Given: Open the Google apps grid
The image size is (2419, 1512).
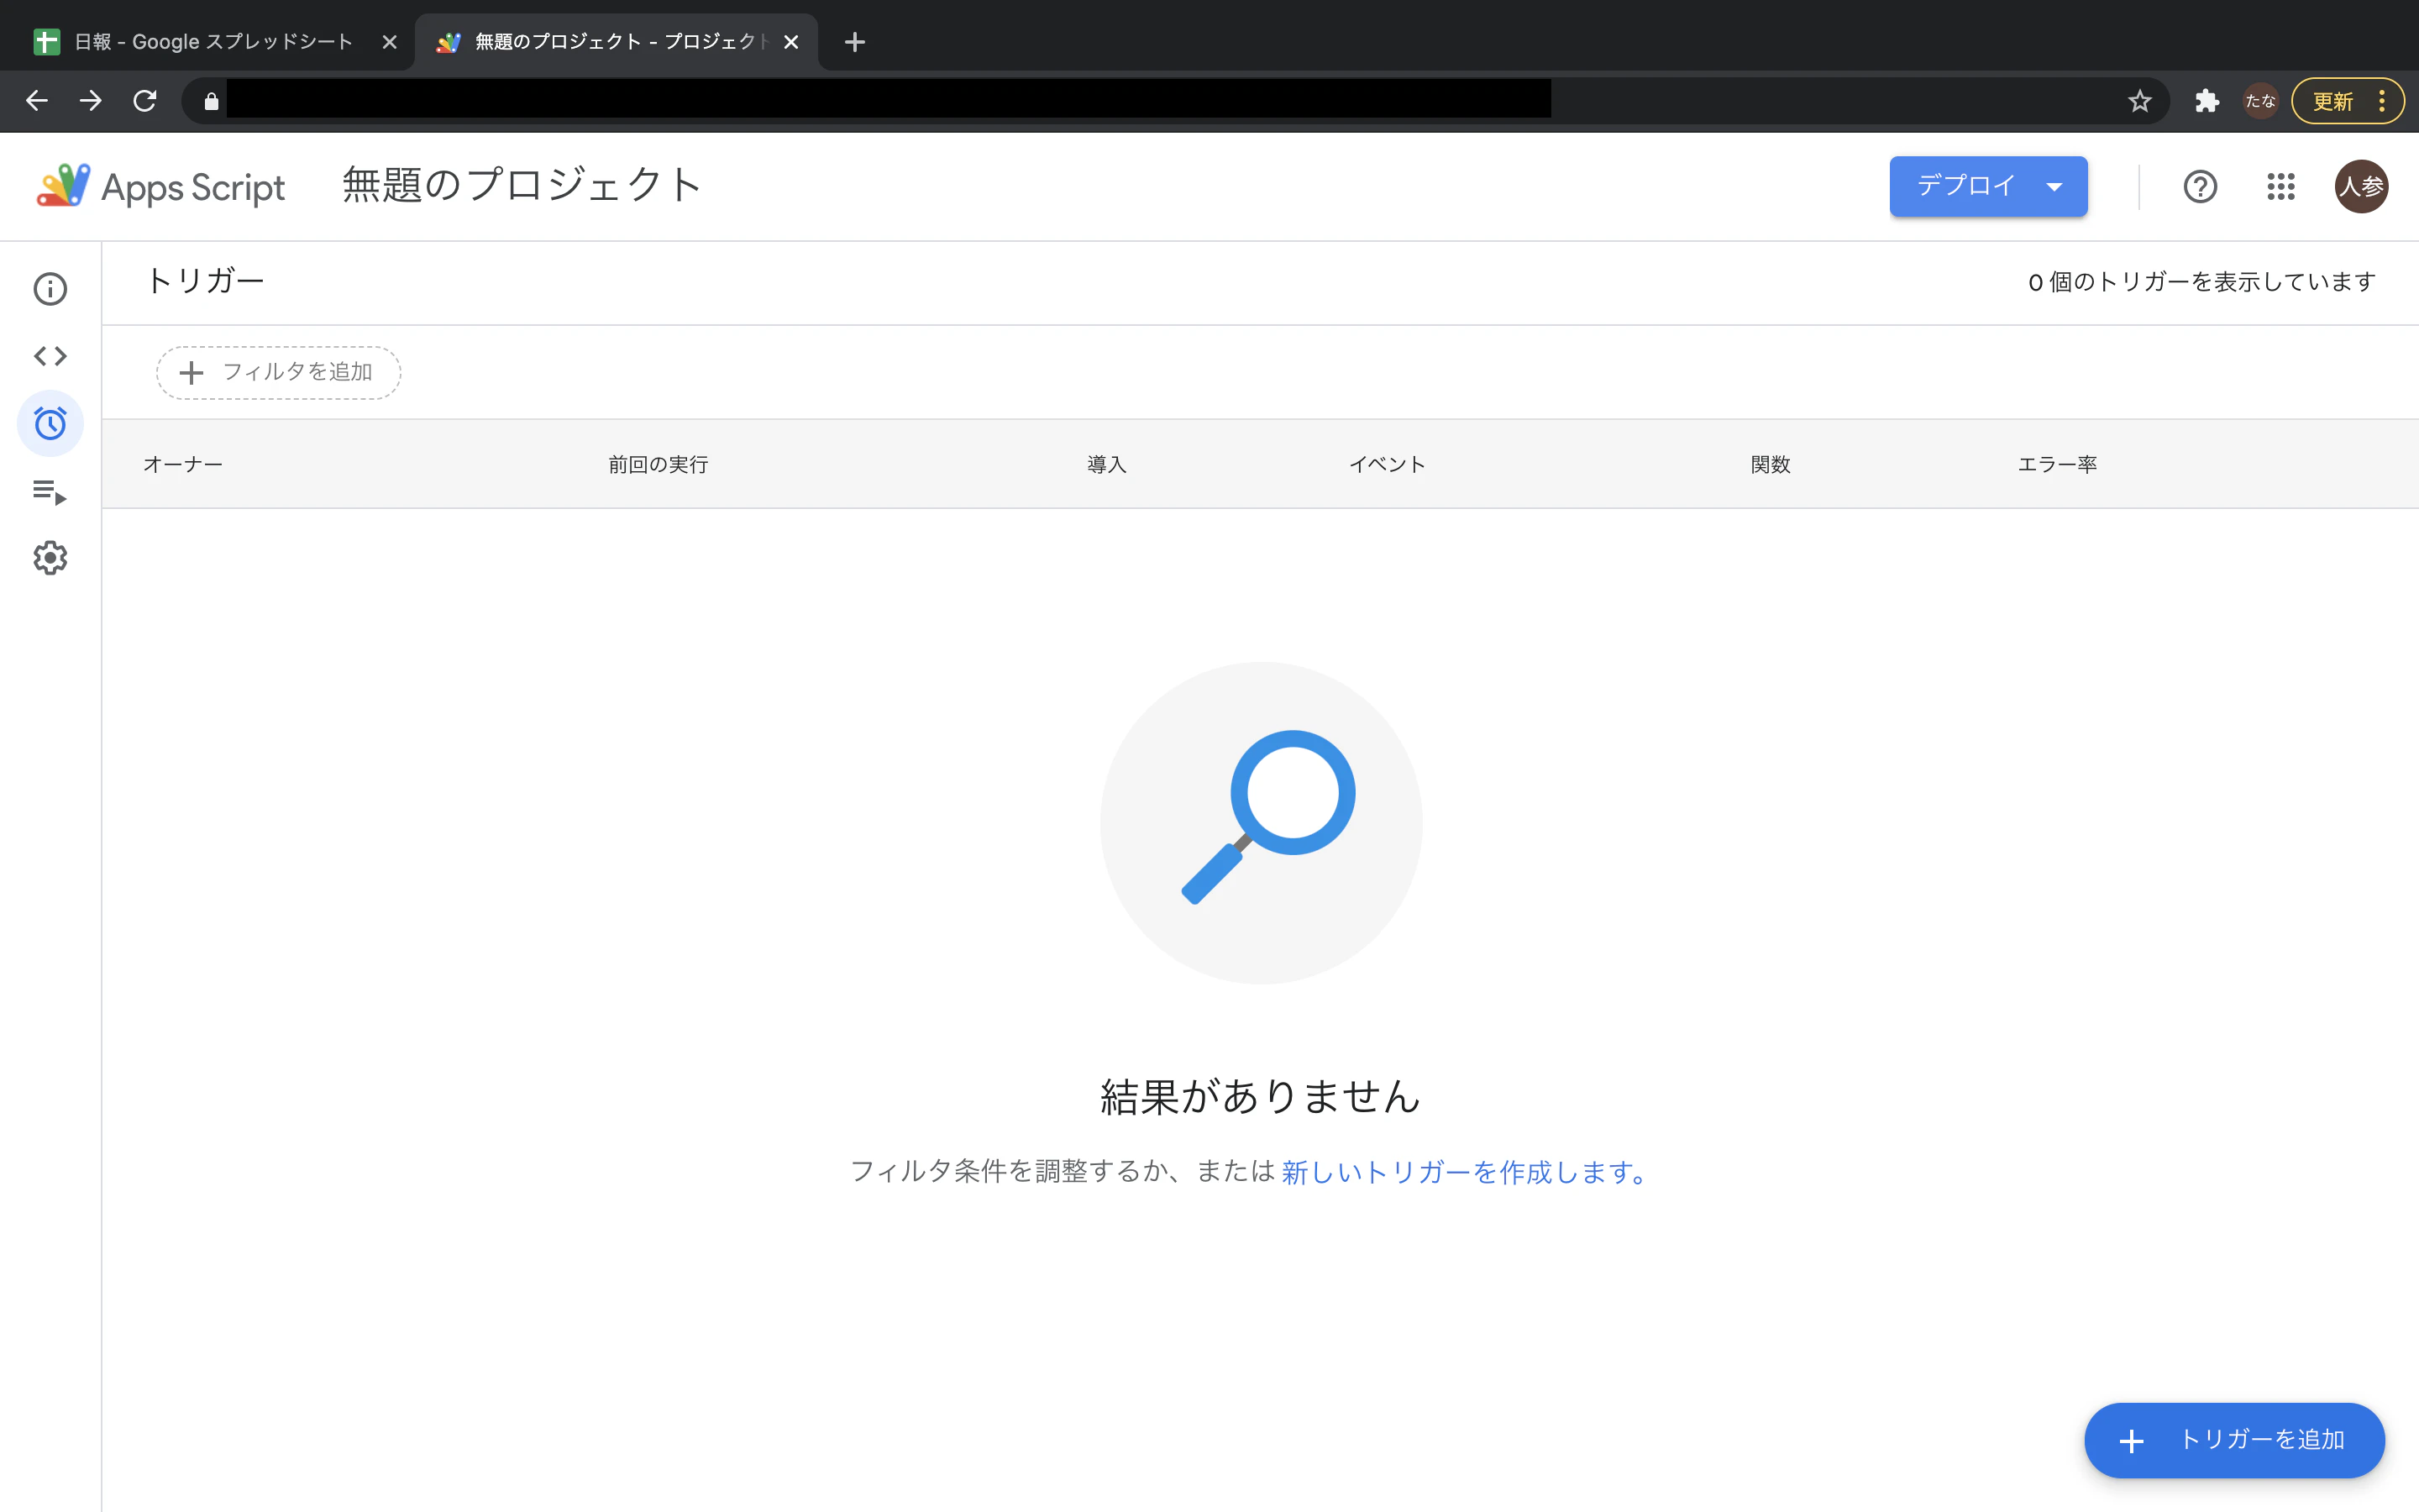Looking at the screenshot, I should point(2281,186).
